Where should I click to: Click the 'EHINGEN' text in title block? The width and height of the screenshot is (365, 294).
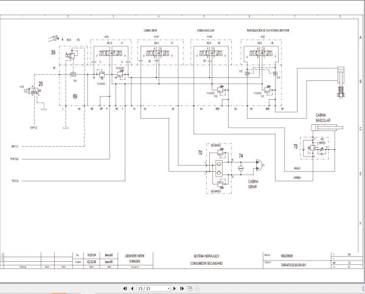(135, 261)
